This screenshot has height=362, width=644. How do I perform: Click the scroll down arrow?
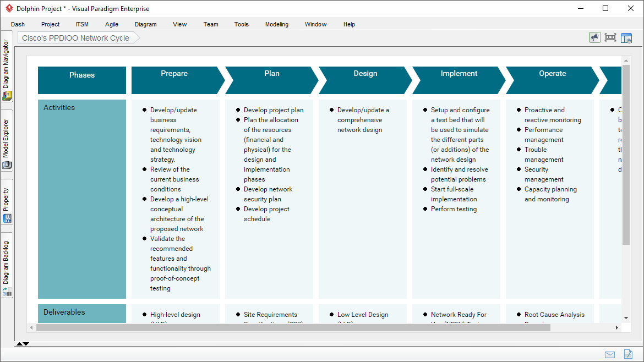[626, 317]
